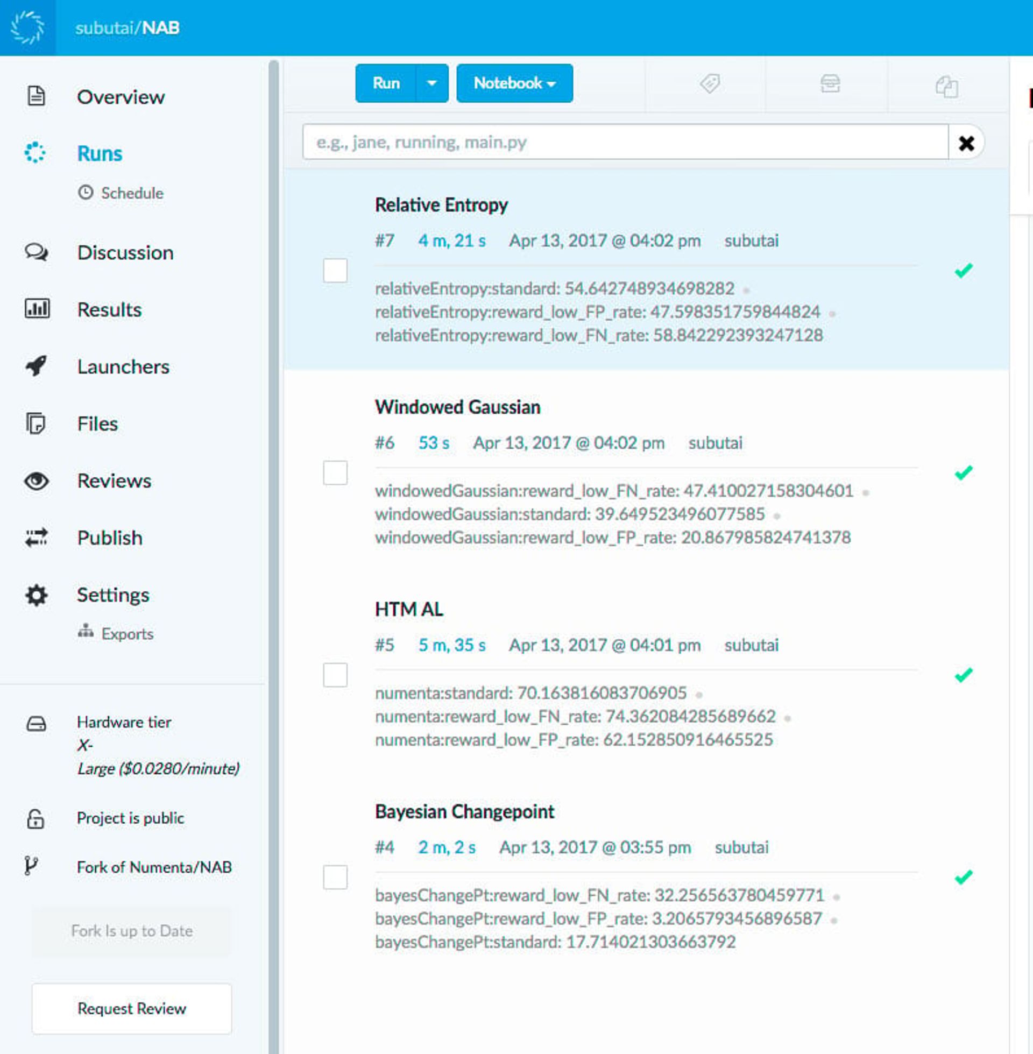Click the Domino logo icon
This screenshot has width=1033, height=1054.
[27, 27]
